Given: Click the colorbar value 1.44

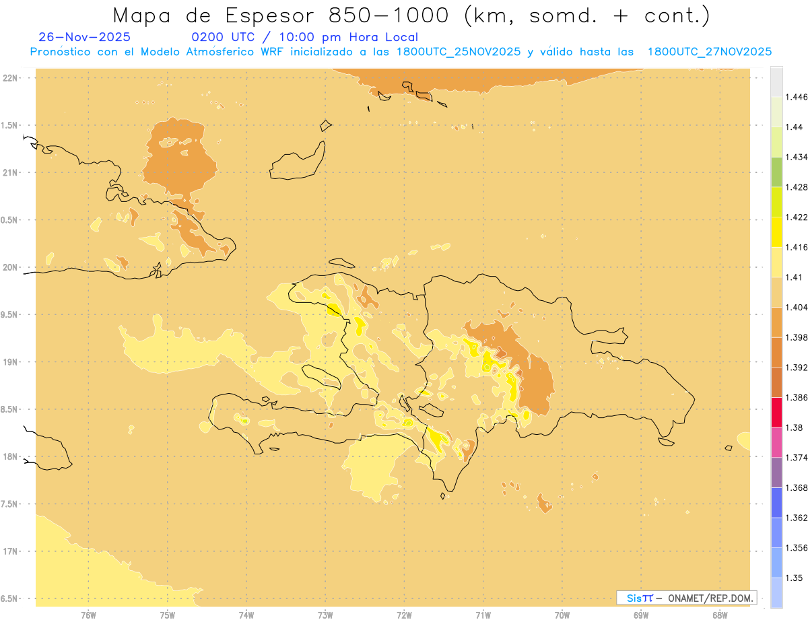Looking at the screenshot, I should (794, 127).
